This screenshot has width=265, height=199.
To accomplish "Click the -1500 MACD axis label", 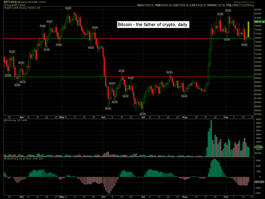I will (x=258, y=193).
